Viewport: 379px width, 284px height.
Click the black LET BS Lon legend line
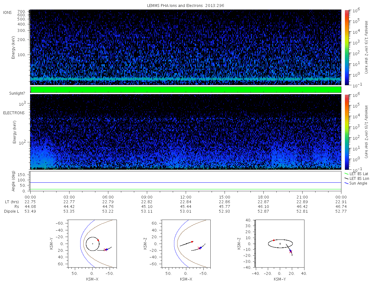pyautogui.click(x=346, y=179)
